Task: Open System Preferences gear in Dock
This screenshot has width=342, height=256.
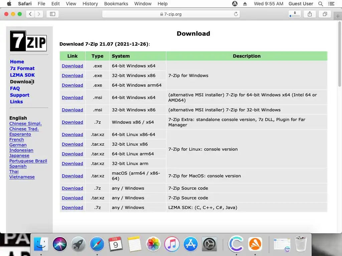Action: point(209,244)
